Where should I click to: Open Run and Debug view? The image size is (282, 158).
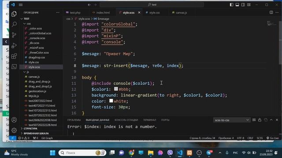[x=14, y=46]
